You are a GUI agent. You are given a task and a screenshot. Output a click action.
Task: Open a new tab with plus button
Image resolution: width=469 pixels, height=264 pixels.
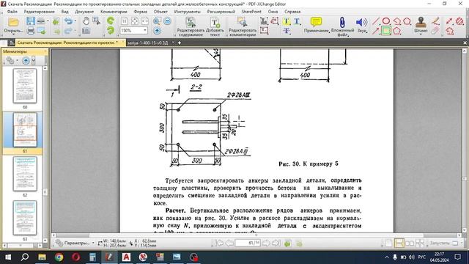180,43
